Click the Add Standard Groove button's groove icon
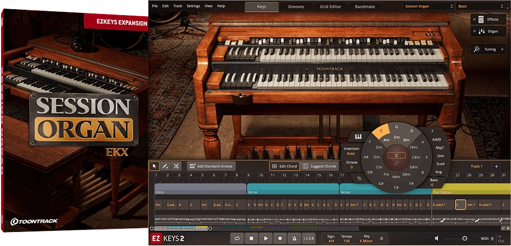511x246 pixels. click(192, 166)
